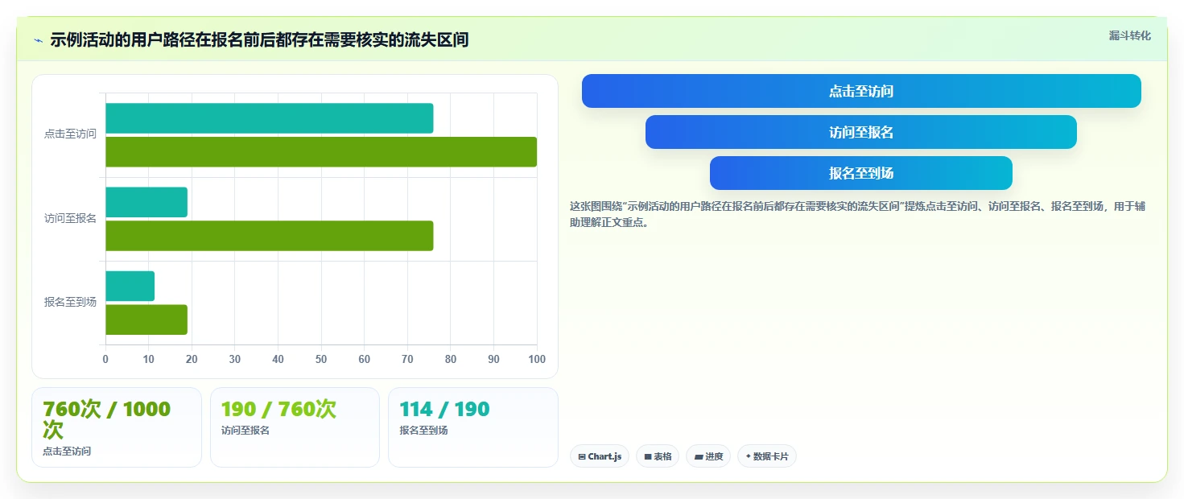Image resolution: width=1184 pixels, height=499 pixels.
Task: Click the teal bar for 报名至到场
Action: click(x=130, y=287)
